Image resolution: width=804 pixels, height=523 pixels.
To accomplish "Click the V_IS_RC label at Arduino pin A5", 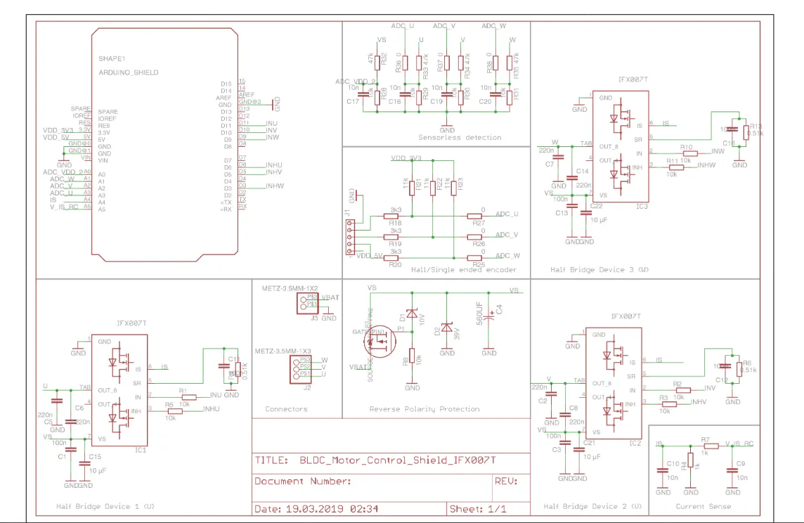I will point(63,207).
